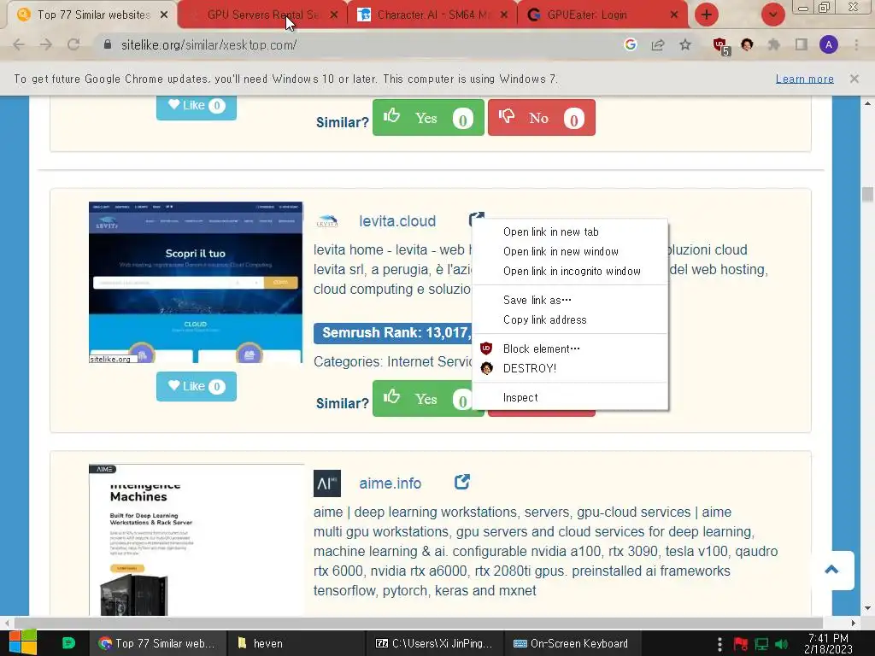Open the Learn more link
The image size is (875, 656).
805,79
